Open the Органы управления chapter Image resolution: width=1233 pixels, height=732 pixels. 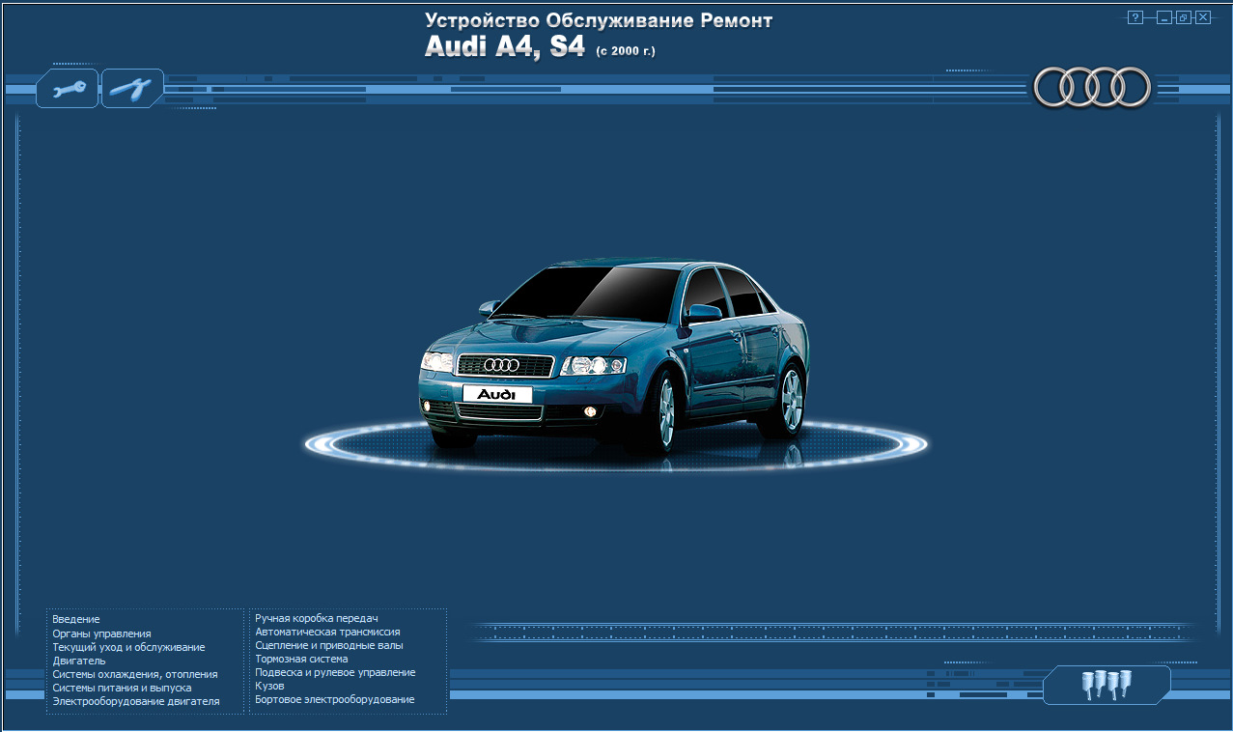coord(101,633)
